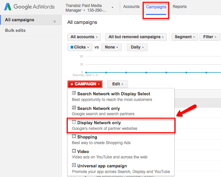Click the Shopping campaign type icon
221x177 pixels.
(x=74, y=137)
